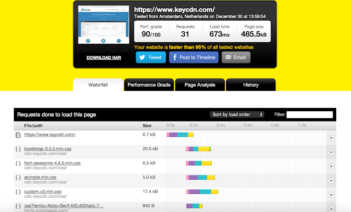Click the CSS braces icon beside custom.v3.min.css
The height and width of the screenshot is (212, 351).
pyautogui.click(x=18, y=192)
